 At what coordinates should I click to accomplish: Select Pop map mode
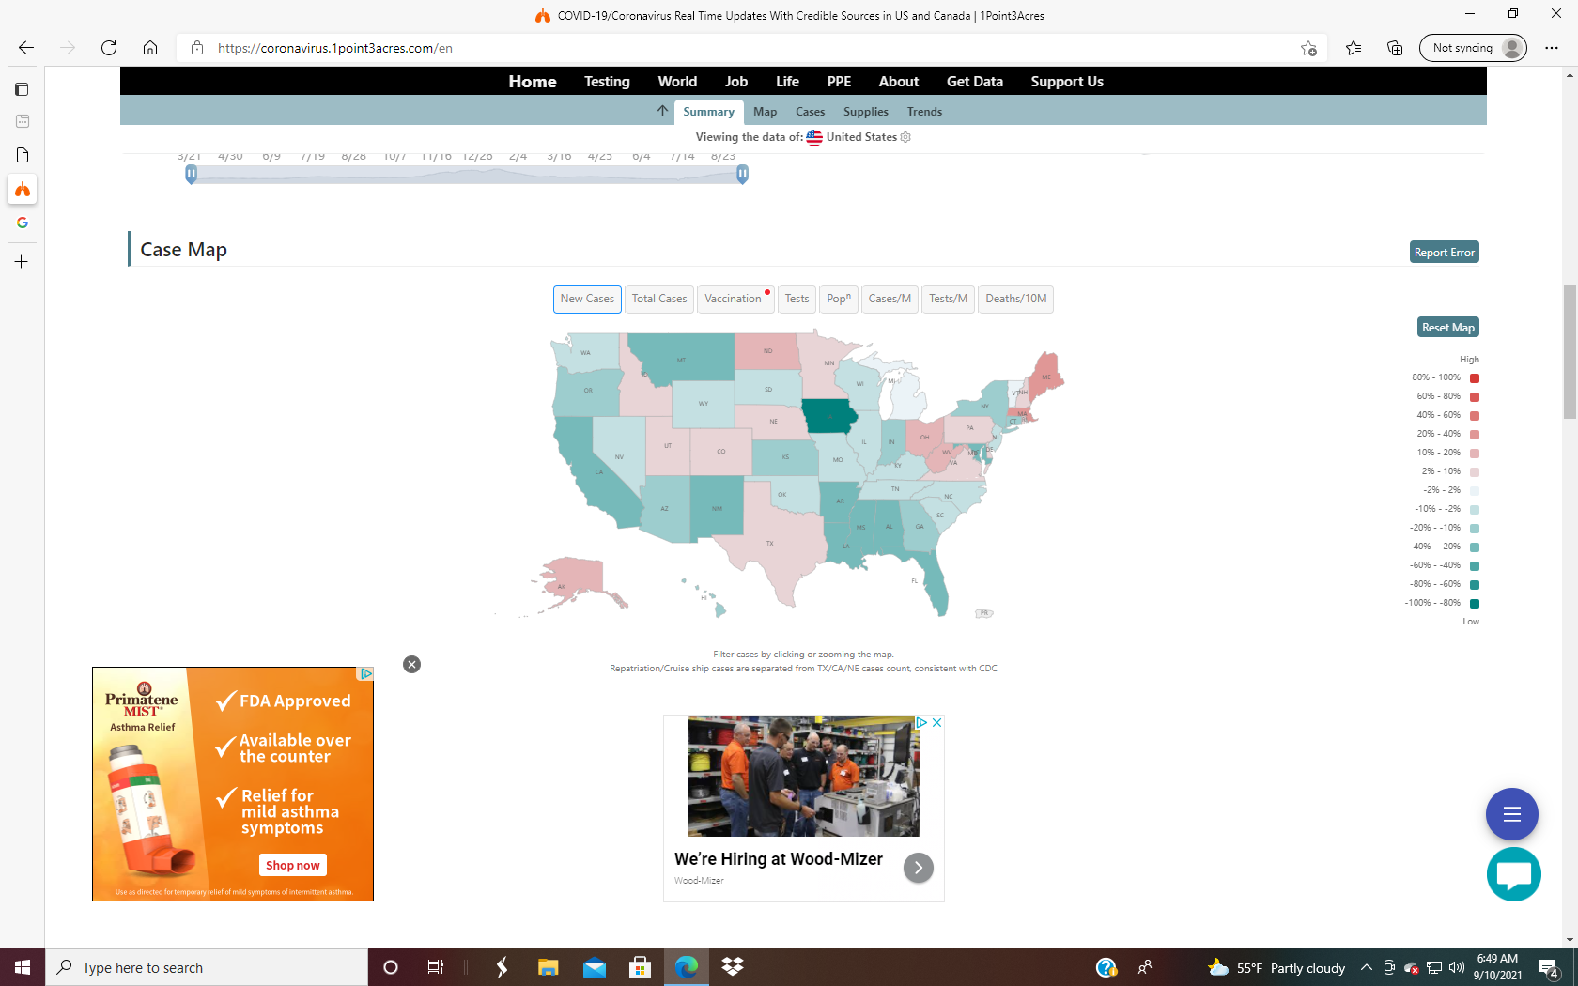[x=839, y=299]
